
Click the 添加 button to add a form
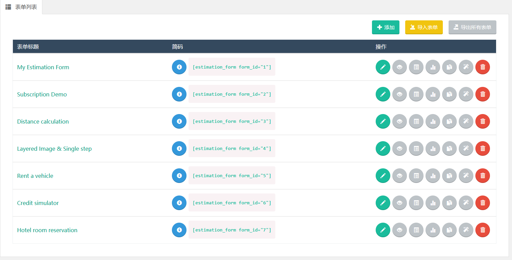click(386, 27)
